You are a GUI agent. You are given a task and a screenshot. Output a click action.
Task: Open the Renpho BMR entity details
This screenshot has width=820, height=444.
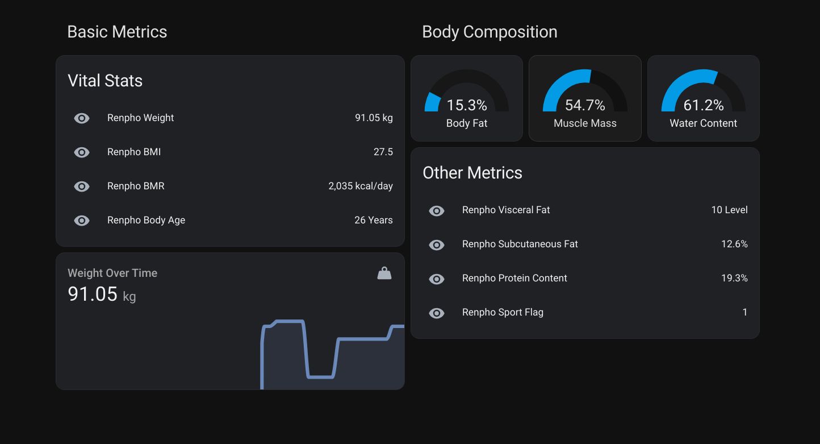pos(136,186)
